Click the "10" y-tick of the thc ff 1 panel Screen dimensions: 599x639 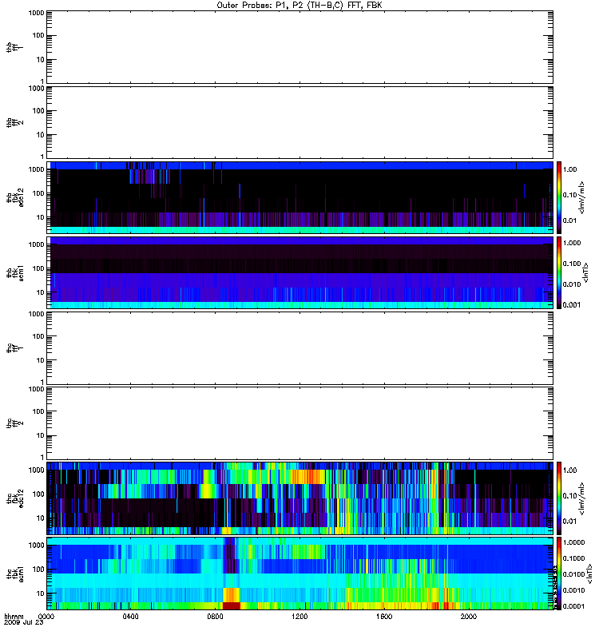(x=41, y=360)
